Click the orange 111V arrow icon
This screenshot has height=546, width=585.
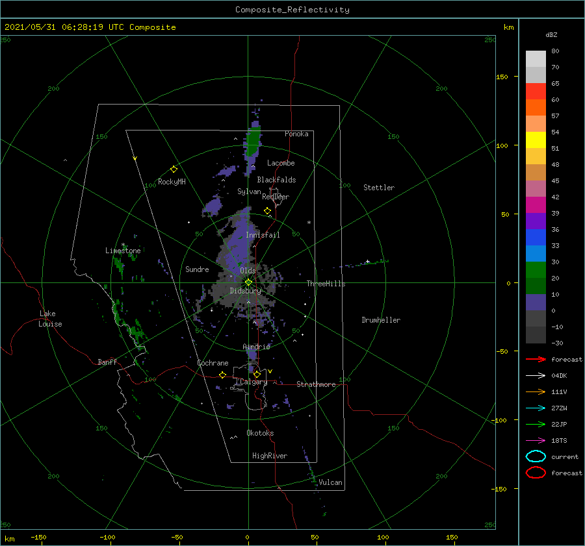pyautogui.click(x=536, y=391)
